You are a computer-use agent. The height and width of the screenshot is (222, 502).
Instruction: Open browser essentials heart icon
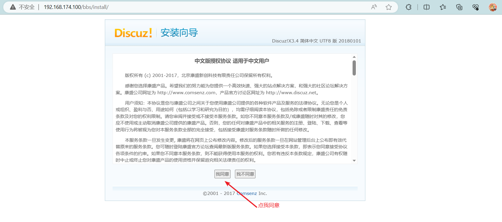pyautogui.click(x=476, y=7)
